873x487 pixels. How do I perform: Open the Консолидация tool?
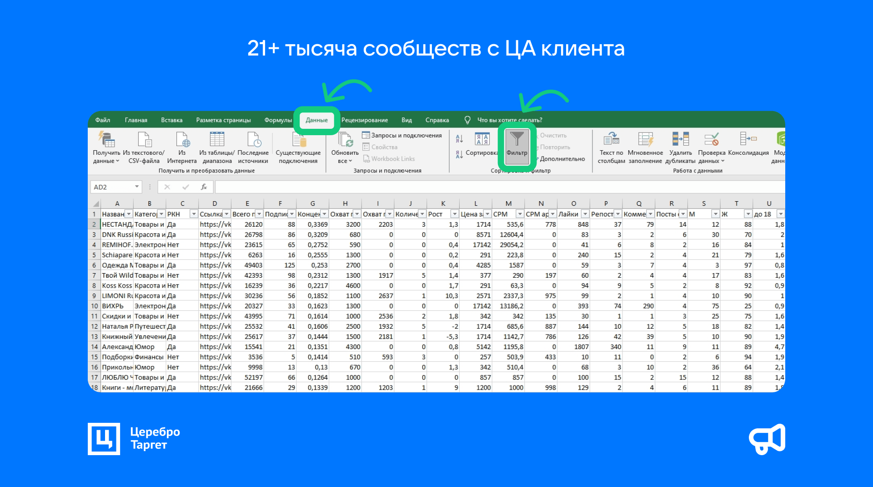point(748,140)
